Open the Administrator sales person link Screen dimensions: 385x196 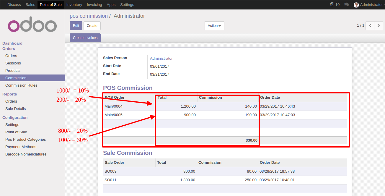[161, 59]
